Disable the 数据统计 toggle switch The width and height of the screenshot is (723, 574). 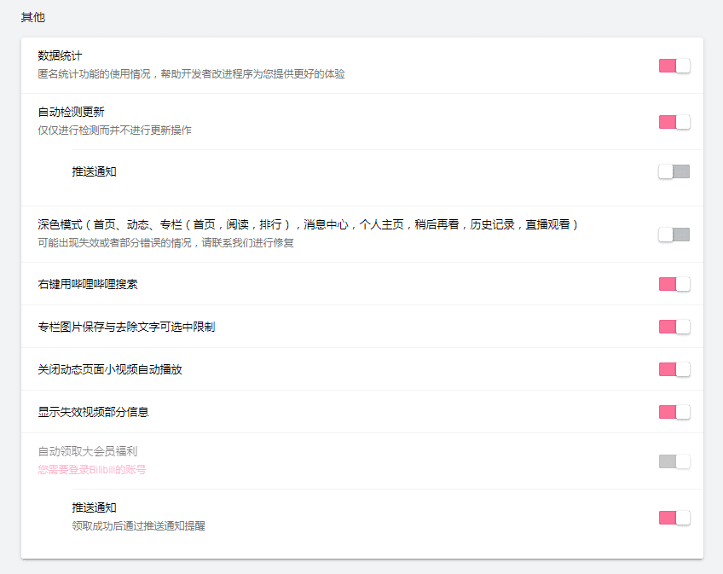[674, 66]
